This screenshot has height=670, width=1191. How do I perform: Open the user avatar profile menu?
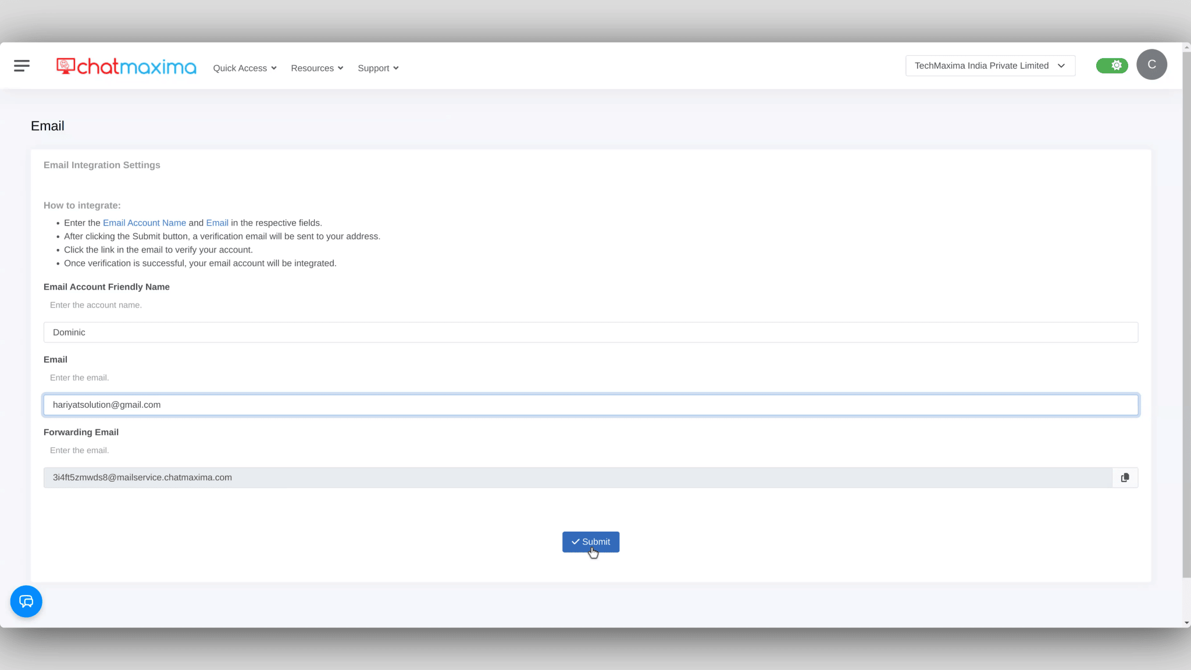pos(1151,65)
